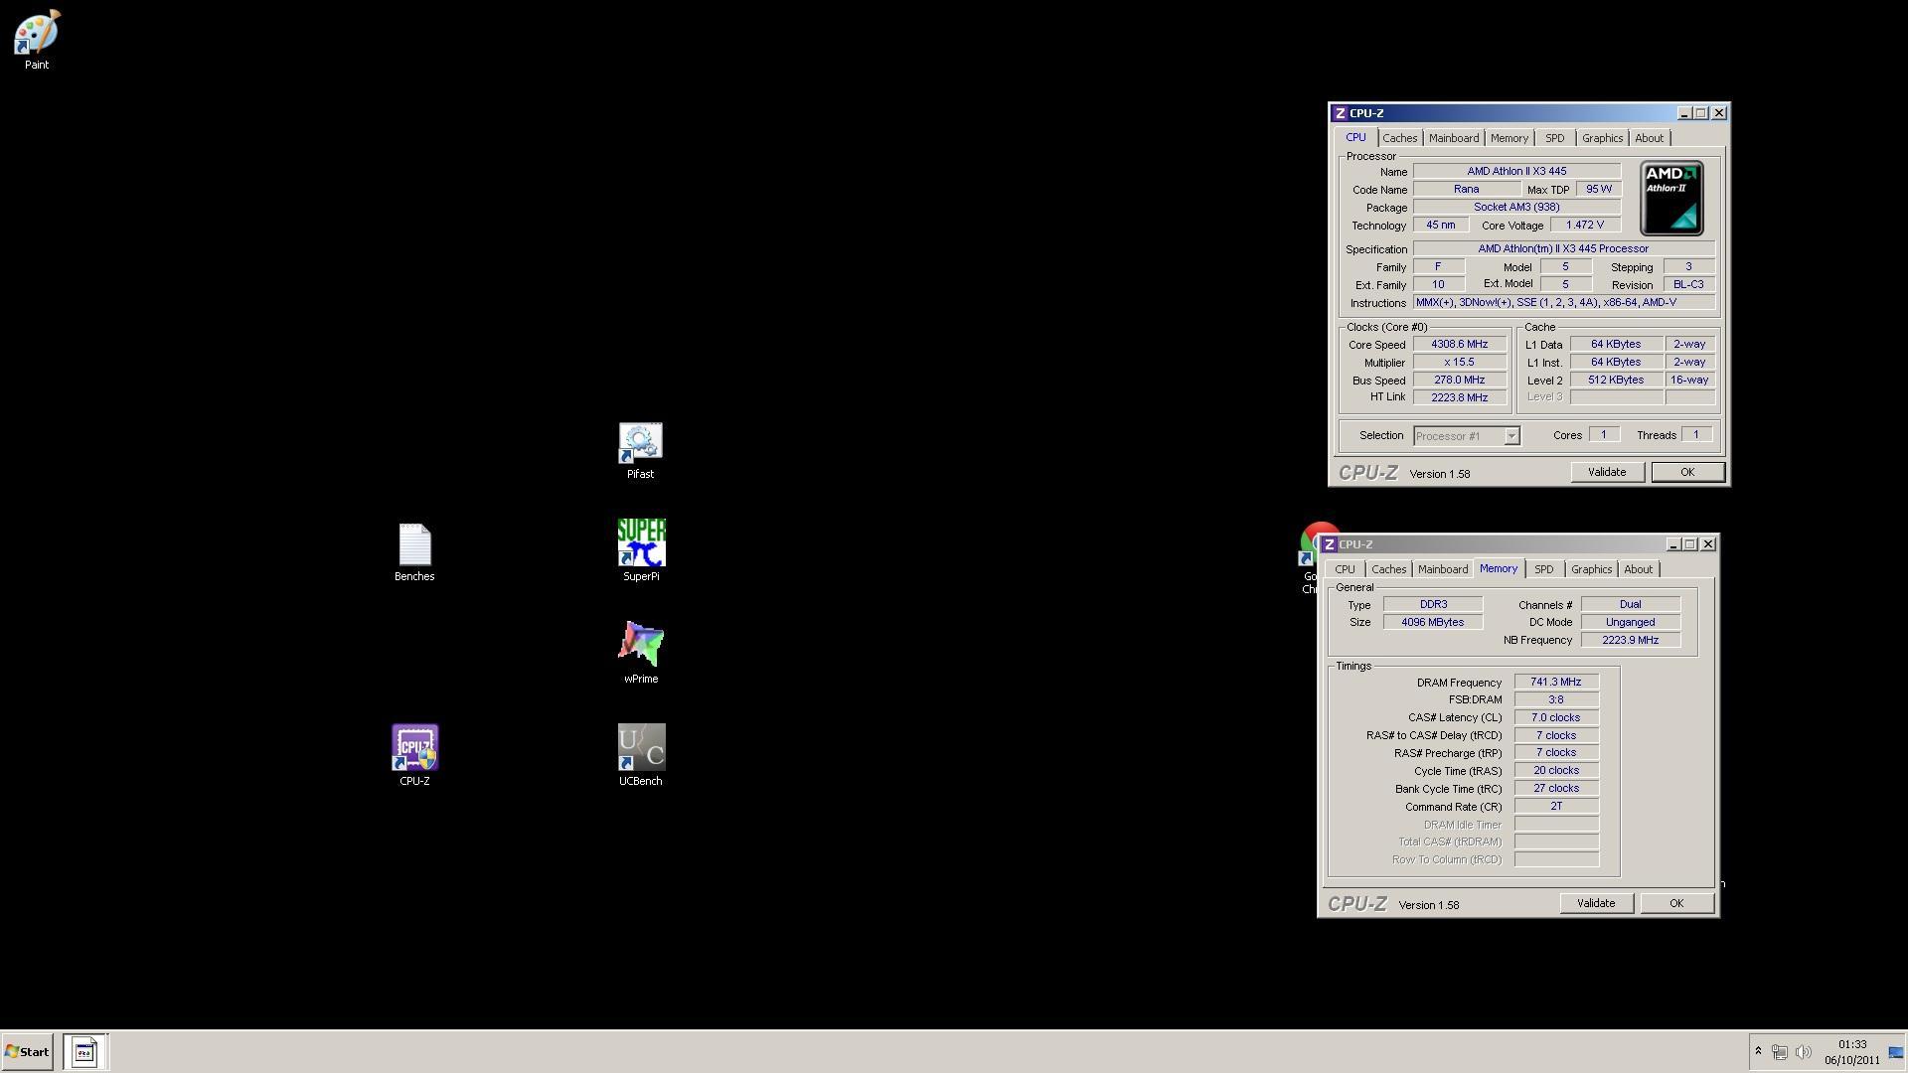The width and height of the screenshot is (1908, 1073).
Task: Click Validate in the lower CPU-Z window
Action: [1595, 903]
